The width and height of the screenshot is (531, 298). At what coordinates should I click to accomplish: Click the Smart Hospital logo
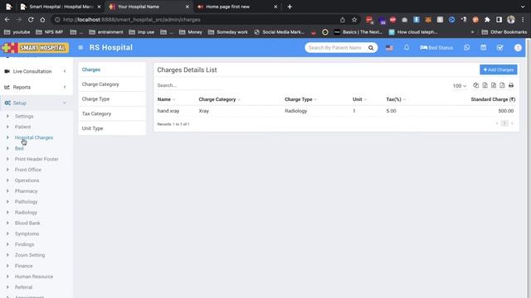point(35,48)
